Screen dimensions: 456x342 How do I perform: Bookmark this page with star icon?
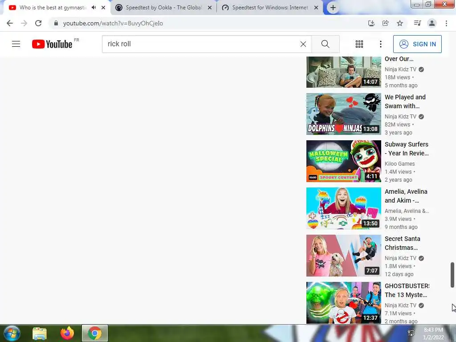(x=400, y=23)
